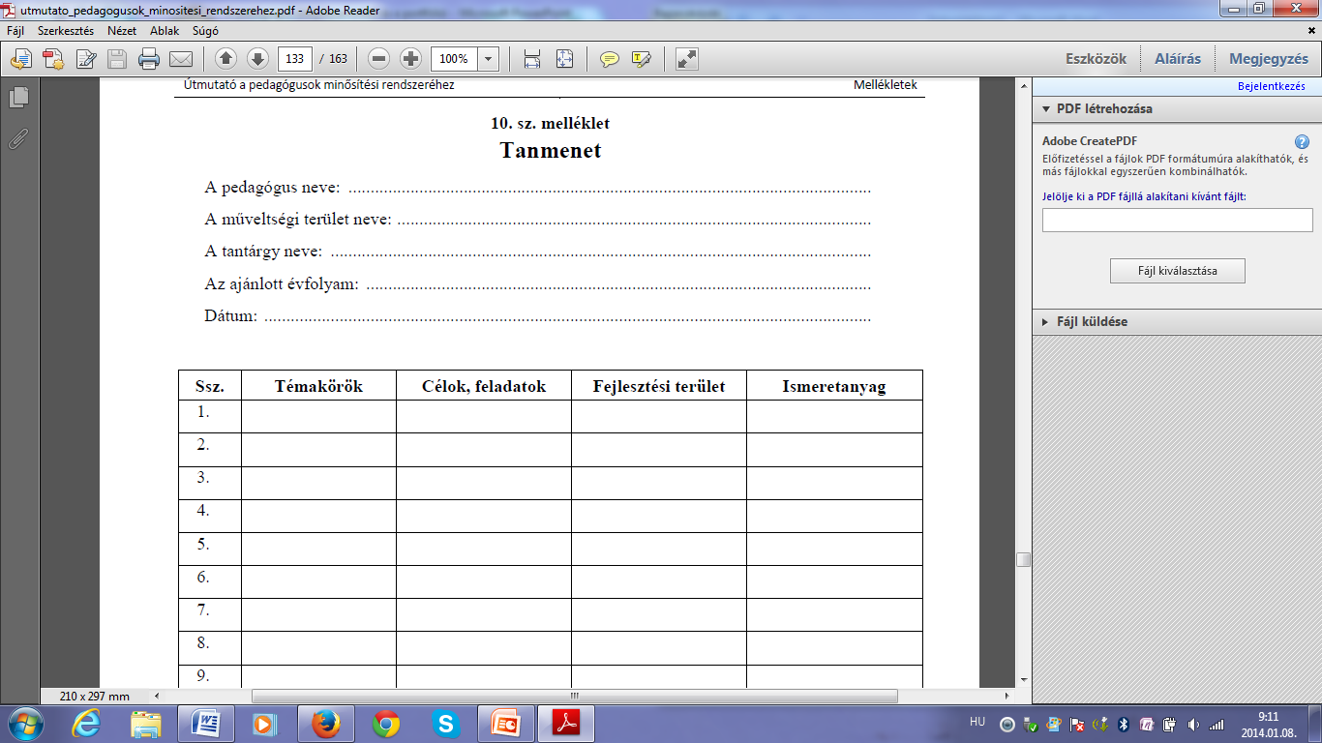This screenshot has width=1322, height=743.
Task: Switch to read mode view icon
Action: click(687, 59)
